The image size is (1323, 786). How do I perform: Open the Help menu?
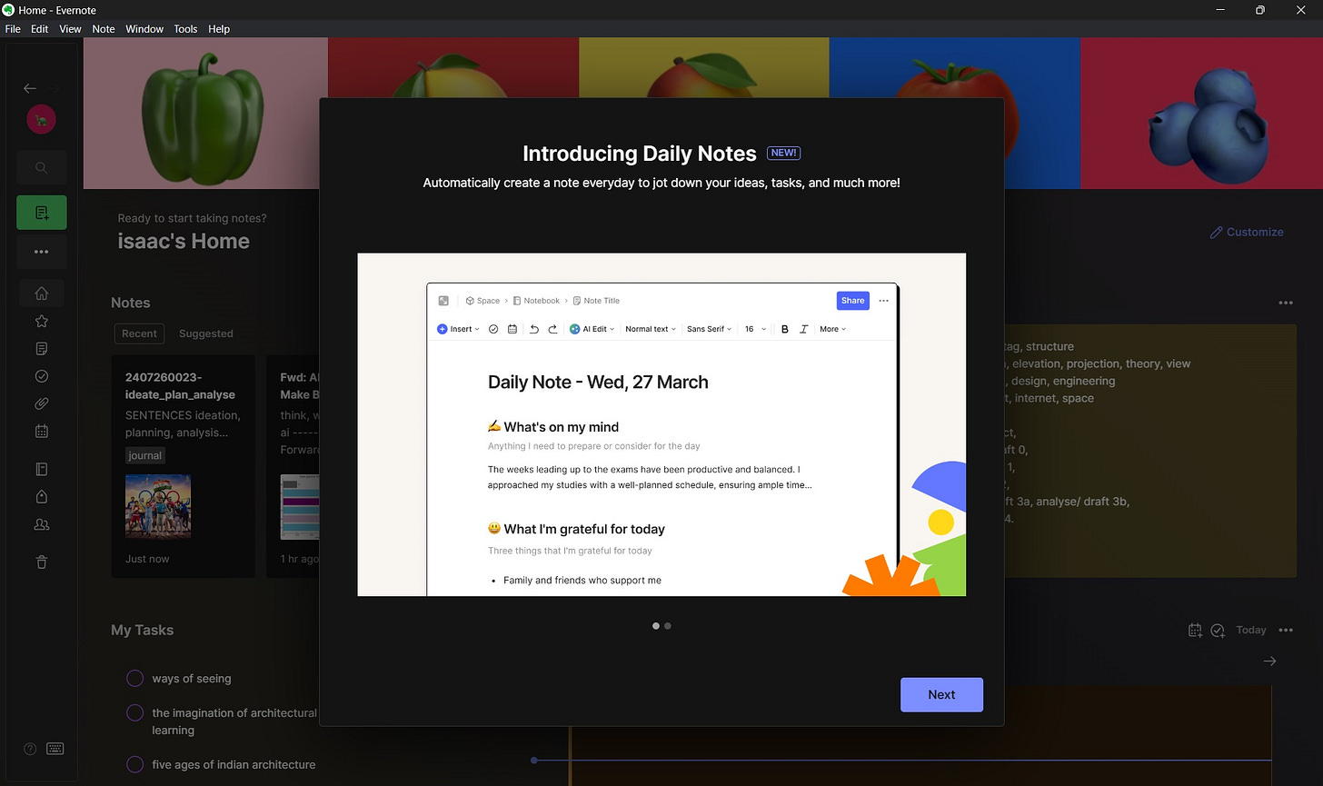pyautogui.click(x=219, y=29)
